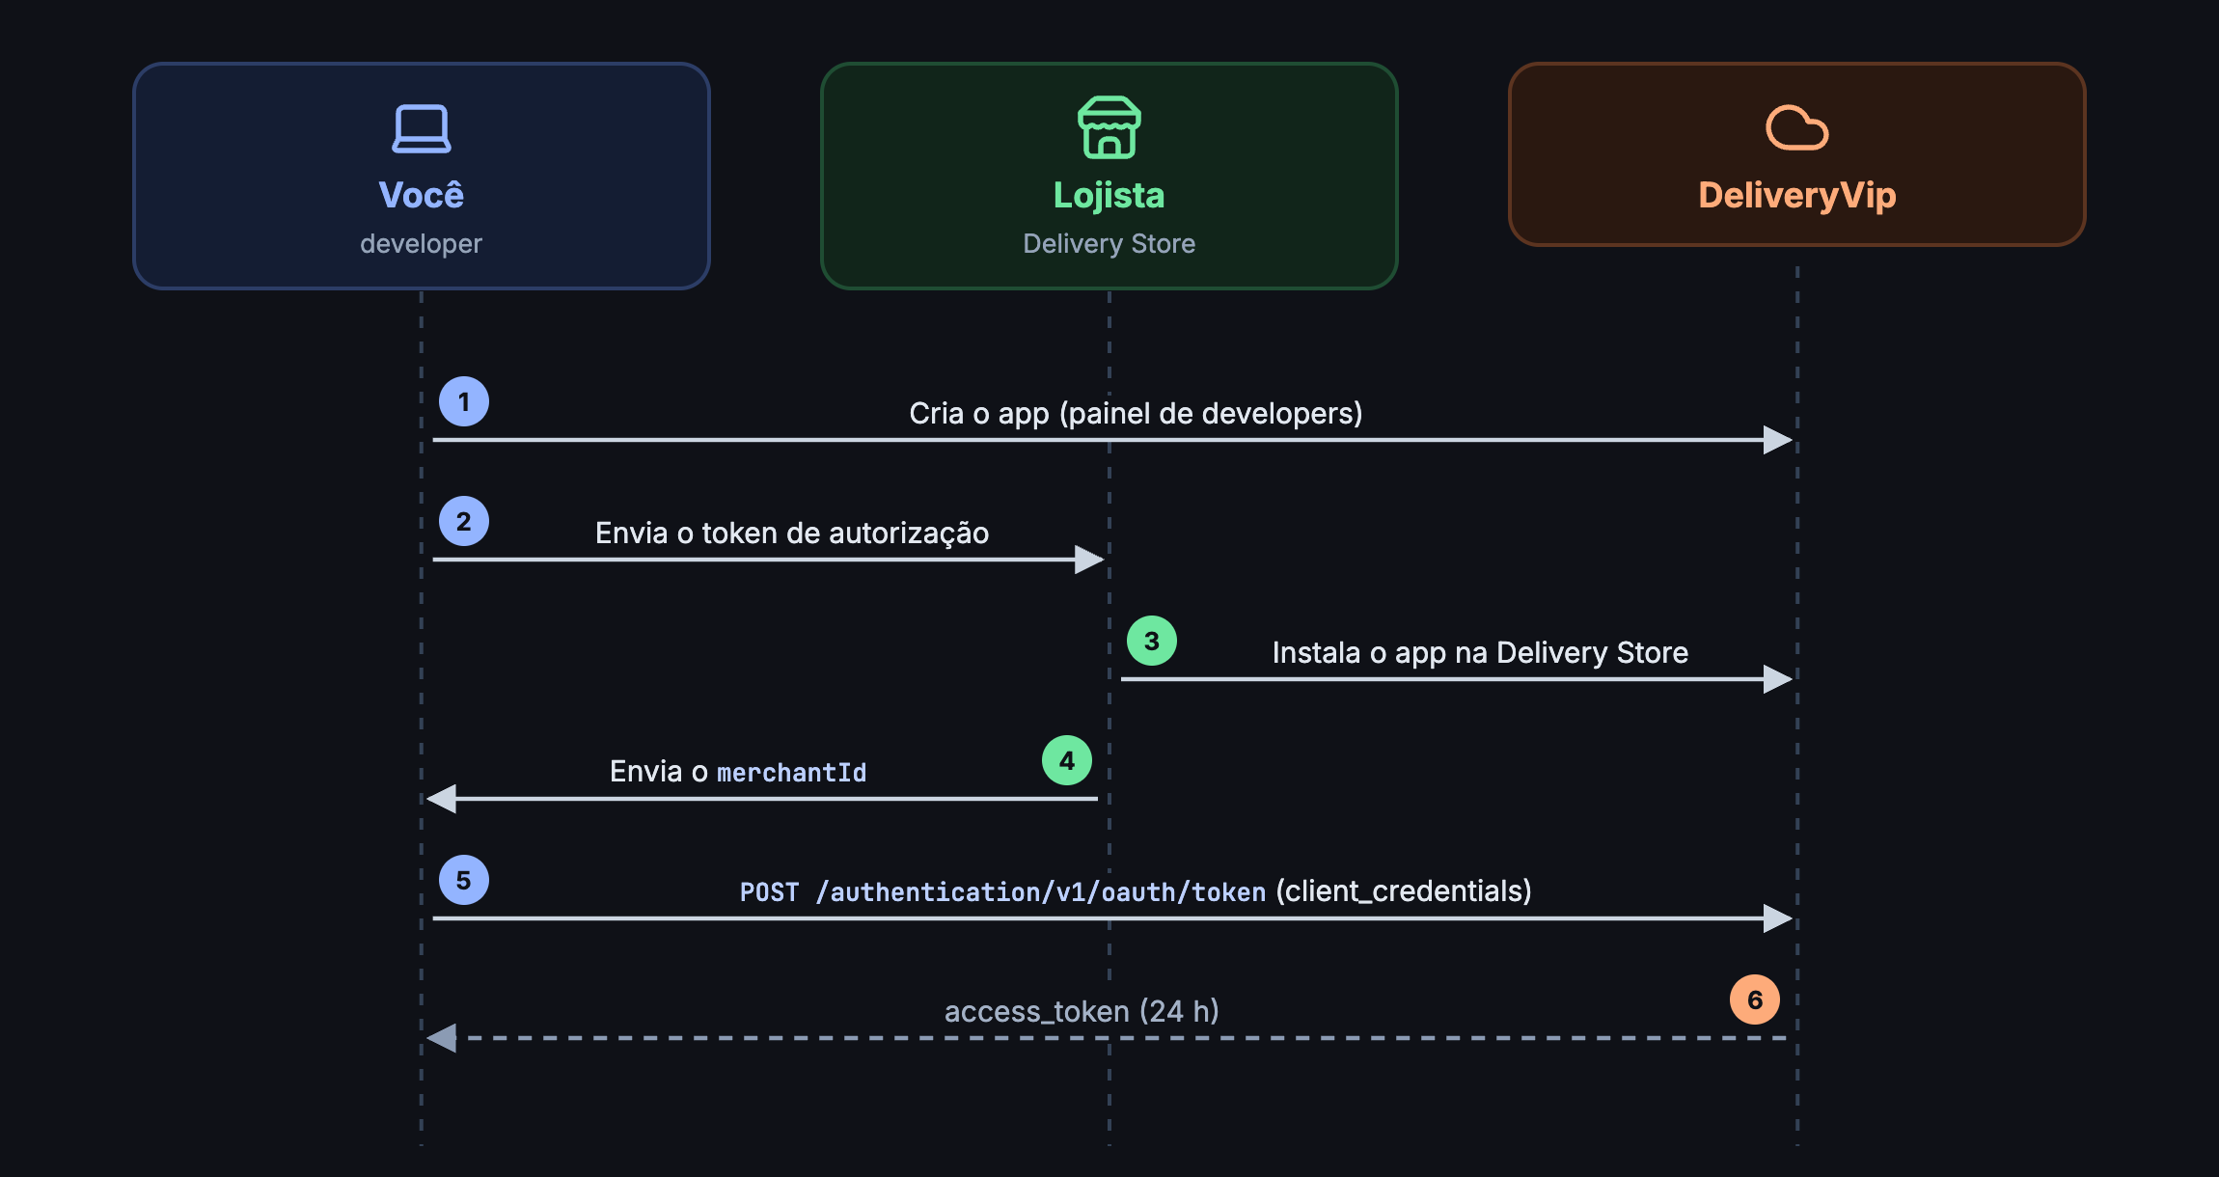Select the DeliveryVip heading text
Viewport: 2219px width, 1177px height.
(1797, 196)
